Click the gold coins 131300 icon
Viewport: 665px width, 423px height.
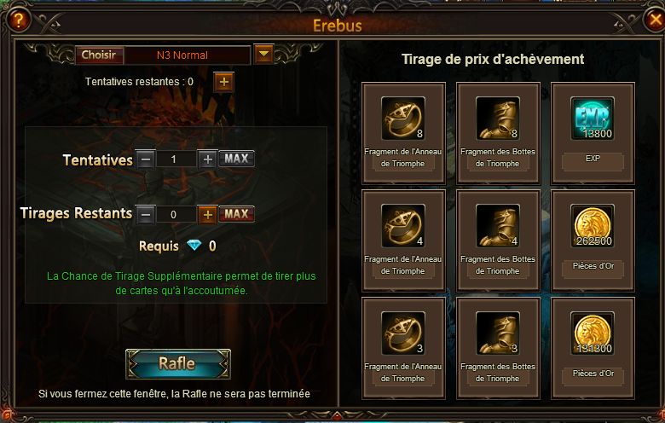pos(593,333)
